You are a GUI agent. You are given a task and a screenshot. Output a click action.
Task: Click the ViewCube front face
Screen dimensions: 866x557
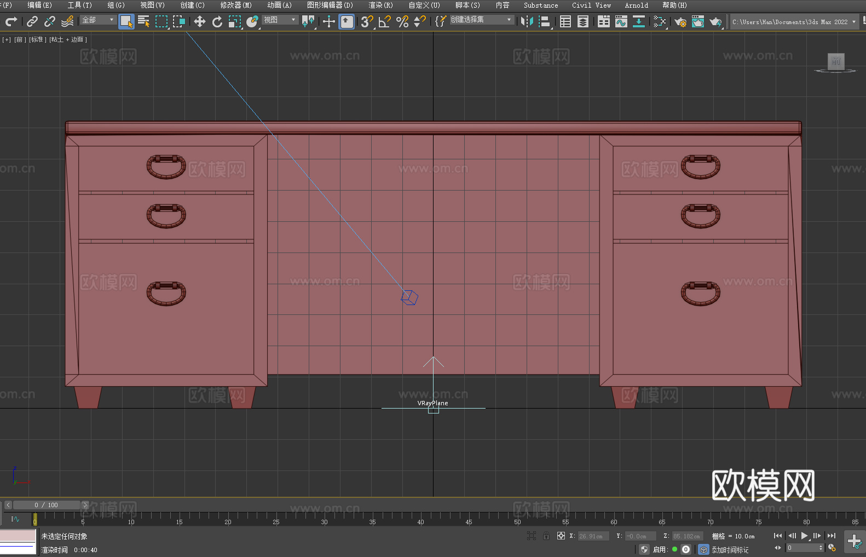[x=836, y=61]
